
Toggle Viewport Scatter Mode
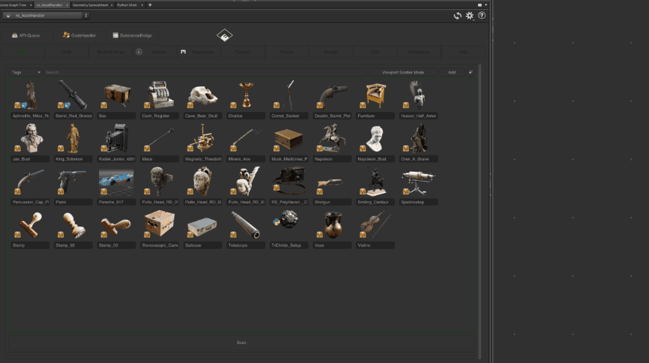[402, 72]
